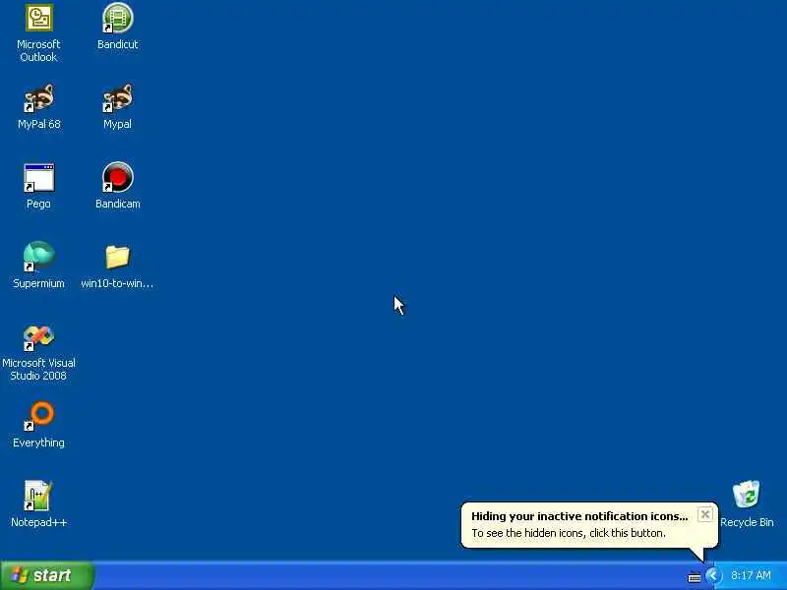Click the keyboard icon in system tray
This screenshot has width=787, height=590.
695,577
